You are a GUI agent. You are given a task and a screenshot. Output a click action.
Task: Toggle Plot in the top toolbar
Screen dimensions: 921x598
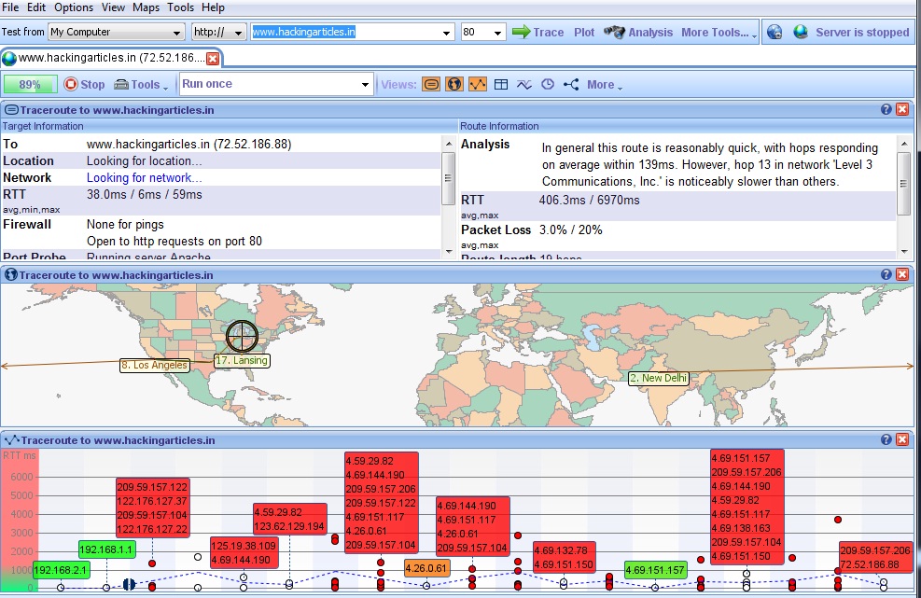coord(583,32)
